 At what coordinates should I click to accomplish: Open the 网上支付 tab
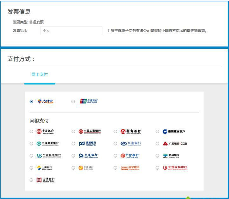[x=39, y=74]
